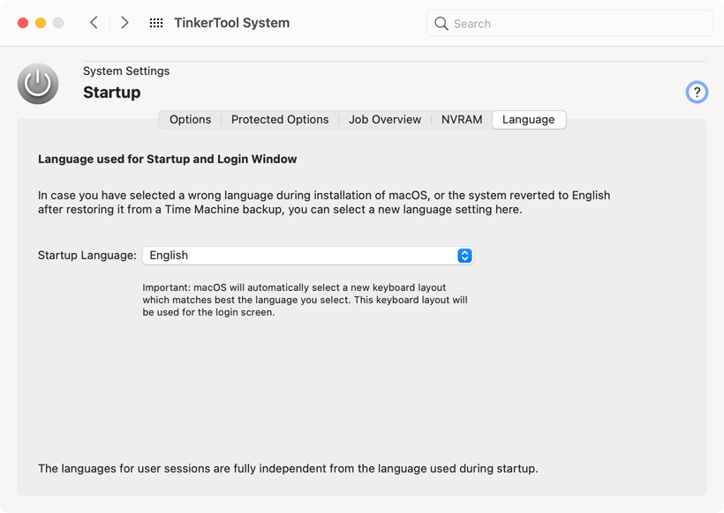Minimize the window with the yellow button
The height and width of the screenshot is (513, 724).
pos(41,23)
